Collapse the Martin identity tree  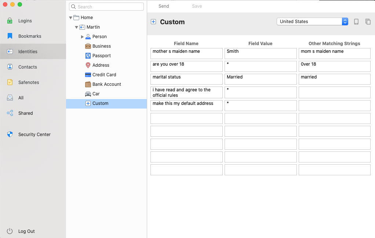pos(76,27)
